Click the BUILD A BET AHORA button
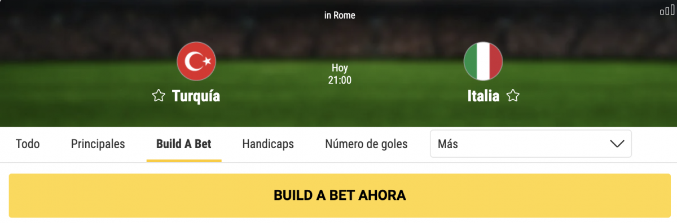This screenshot has width=677, height=223. [340, 195]
